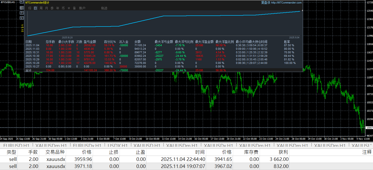Screen dimensions: 373x170
Task: Click the 移 move-panel icon
Action: [22, 8]
